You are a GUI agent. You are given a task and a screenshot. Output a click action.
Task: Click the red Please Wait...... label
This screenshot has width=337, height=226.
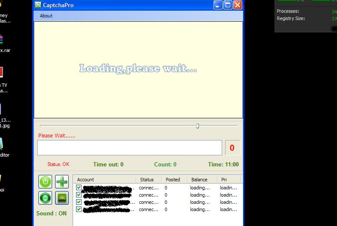click(57, 136)
